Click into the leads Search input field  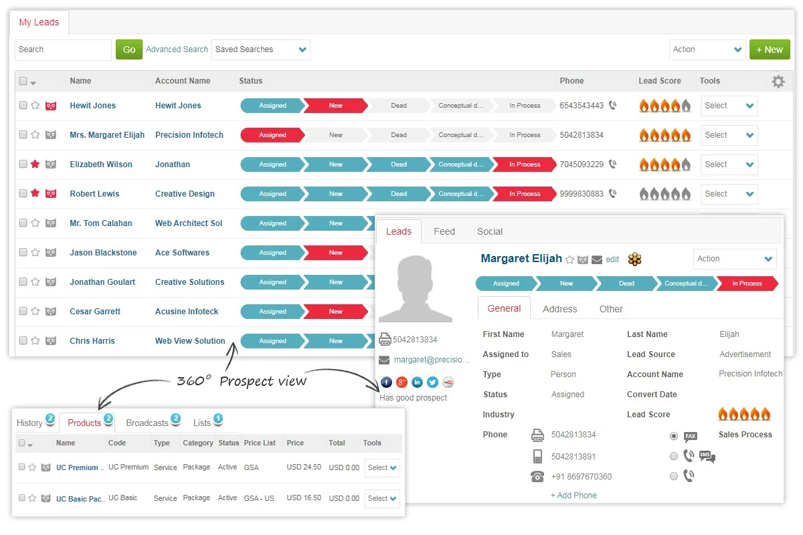[63, 49]
